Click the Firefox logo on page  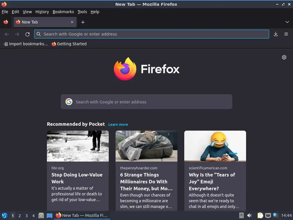[146, 69]
